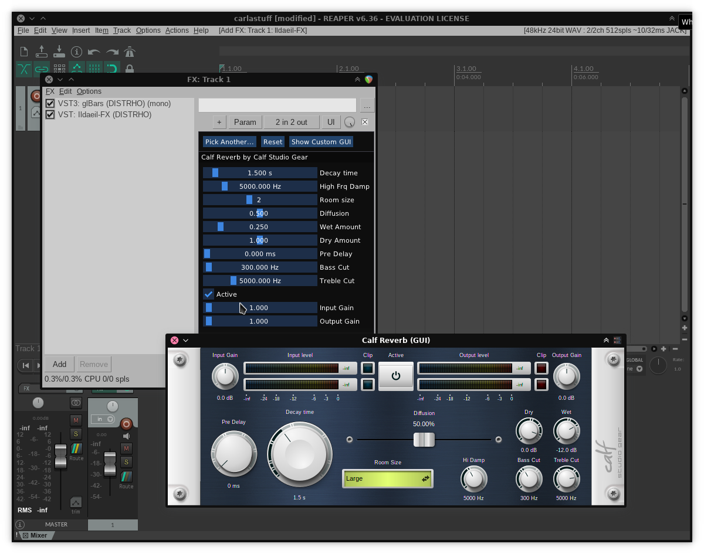Click the master track stereo/mono icon
This screenshot has width=704, height=554.
point(76,403)
